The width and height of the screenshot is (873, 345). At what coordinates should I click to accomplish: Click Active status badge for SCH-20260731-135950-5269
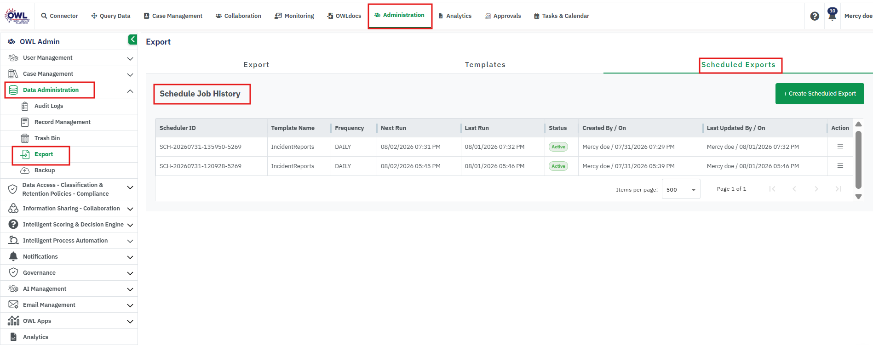pyautogui.click(x=558, y=147)
